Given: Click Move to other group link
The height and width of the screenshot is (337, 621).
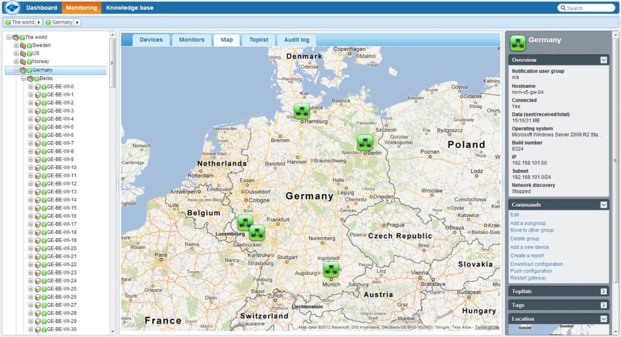Looking at the screenshot, I should click(x=532, y=230).
